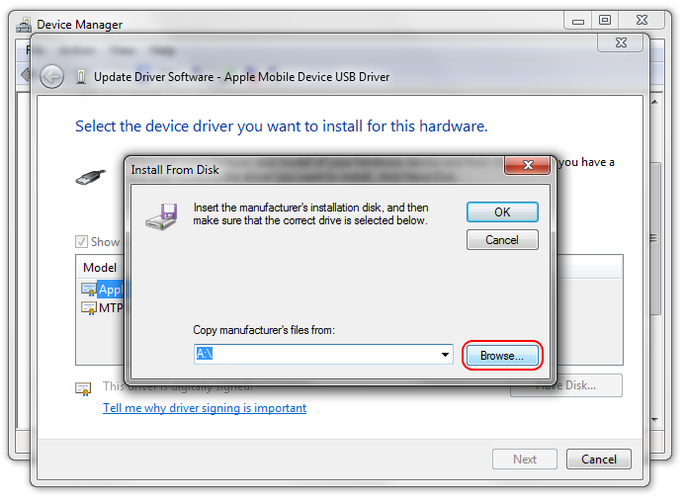Image resolution: width=685 pixels, height=502 pixels.
Task: Click the floppy disk drive icon
Action: 162,216
